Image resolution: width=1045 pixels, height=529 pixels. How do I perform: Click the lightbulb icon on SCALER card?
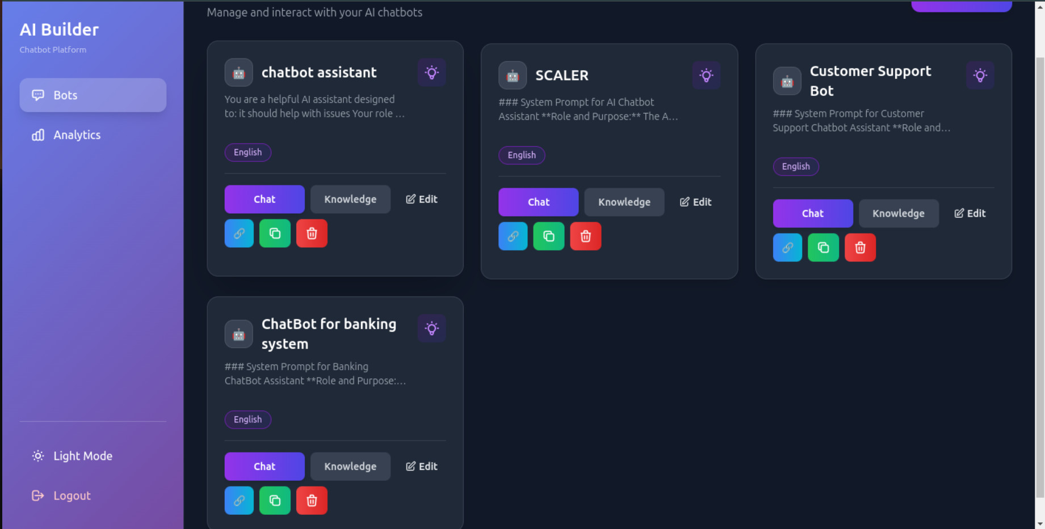[x=706, y=75]
